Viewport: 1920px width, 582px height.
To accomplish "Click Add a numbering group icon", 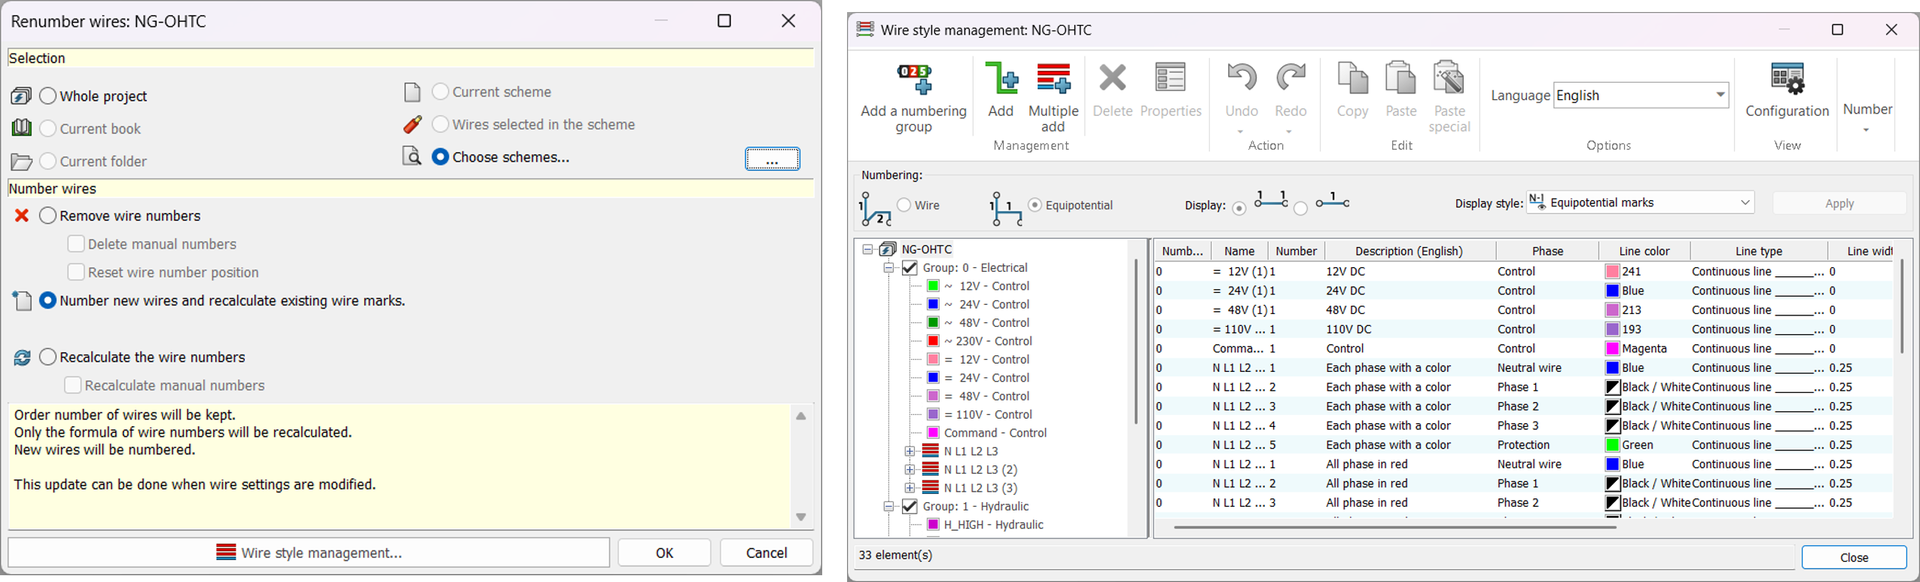I will pos(913,80).
